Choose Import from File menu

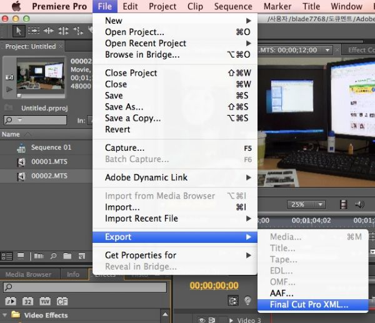coord(175,207)
